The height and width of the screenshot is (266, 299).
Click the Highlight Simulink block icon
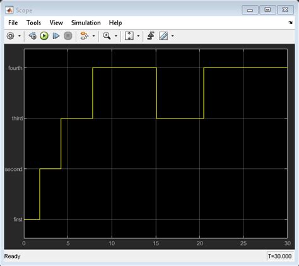85,36
